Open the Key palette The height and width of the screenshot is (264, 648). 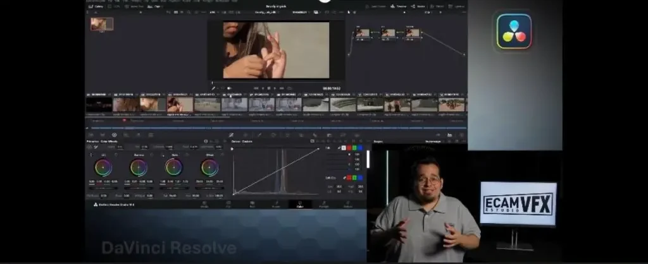(x=329, y=135)
